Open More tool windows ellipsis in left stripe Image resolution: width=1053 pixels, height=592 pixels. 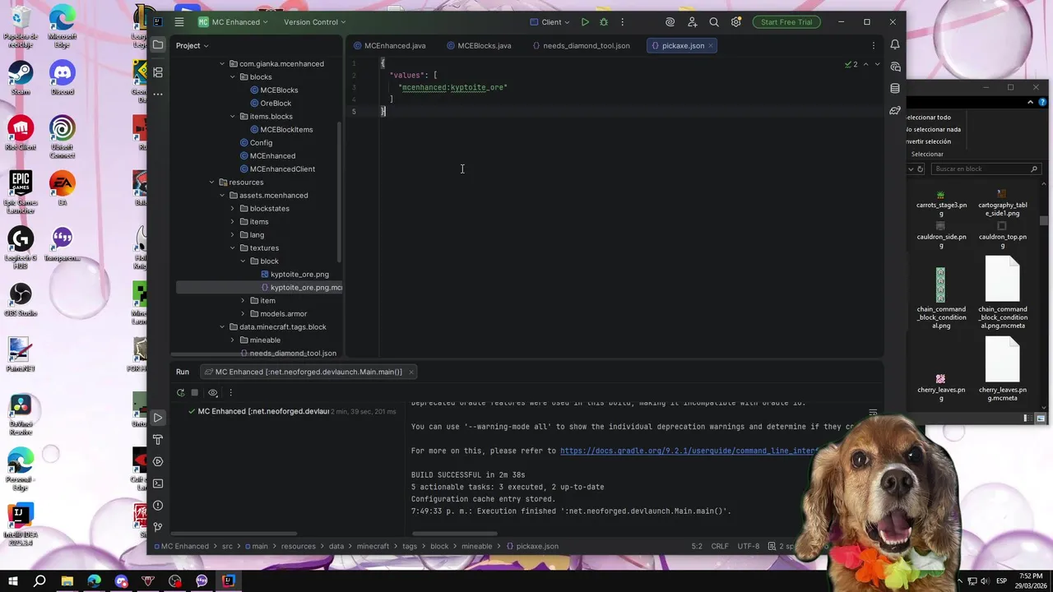pos(158,94)
